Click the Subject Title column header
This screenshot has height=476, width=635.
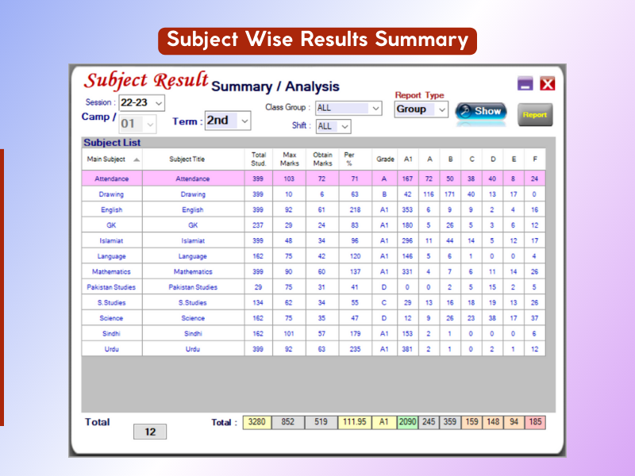coord(192,159)
